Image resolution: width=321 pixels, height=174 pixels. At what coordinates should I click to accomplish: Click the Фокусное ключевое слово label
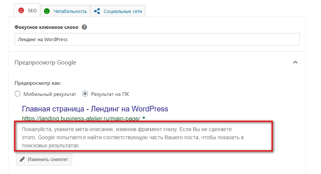(x=46, y=27)
